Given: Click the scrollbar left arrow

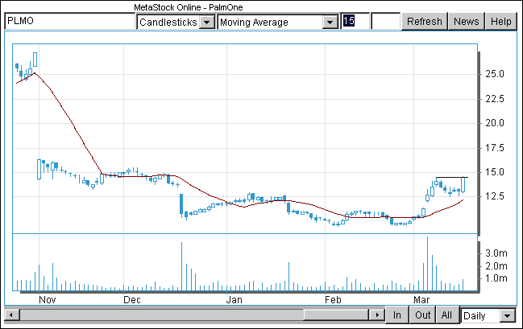Looking at the screenshot, I should 11,315.
